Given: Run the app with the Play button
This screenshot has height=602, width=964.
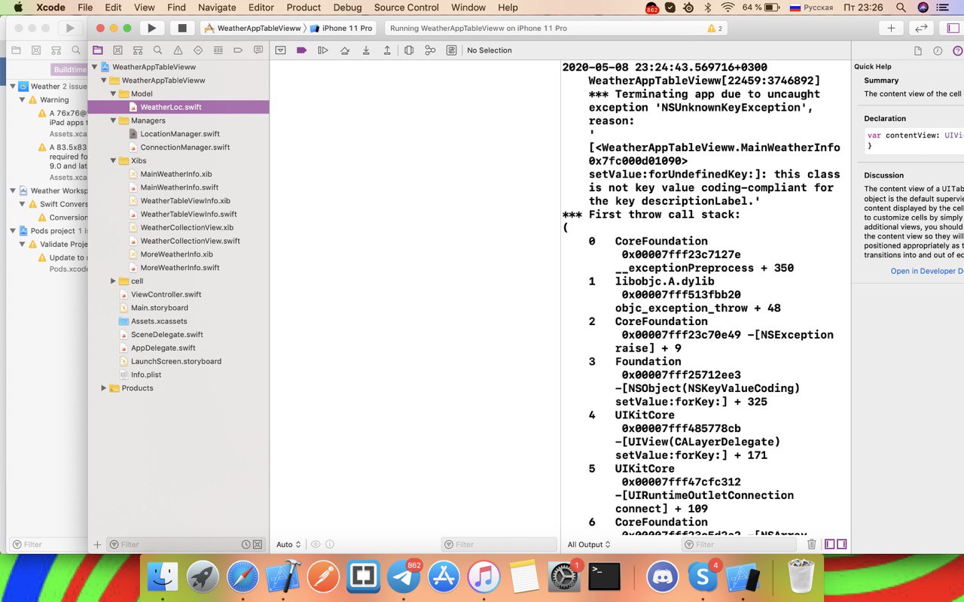Looking at the screenshot, I should (x=151, y=28).
